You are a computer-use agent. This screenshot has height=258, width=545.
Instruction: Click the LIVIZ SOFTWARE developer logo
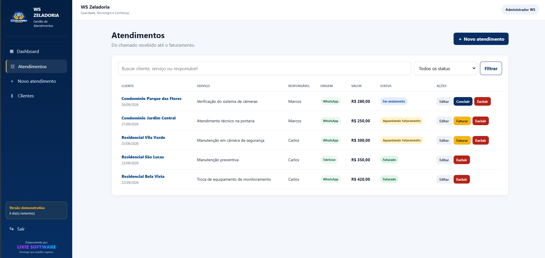(x=36, y=247)
